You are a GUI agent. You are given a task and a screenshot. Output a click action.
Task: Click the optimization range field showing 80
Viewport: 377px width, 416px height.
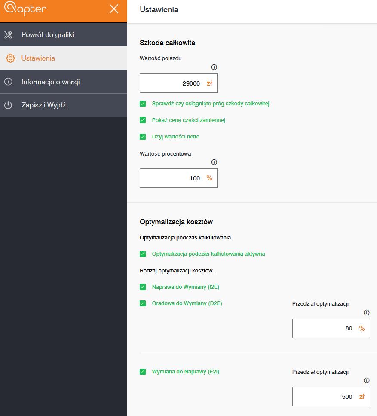coord(331,328)
